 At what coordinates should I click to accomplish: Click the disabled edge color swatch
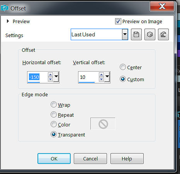(103, 123)
